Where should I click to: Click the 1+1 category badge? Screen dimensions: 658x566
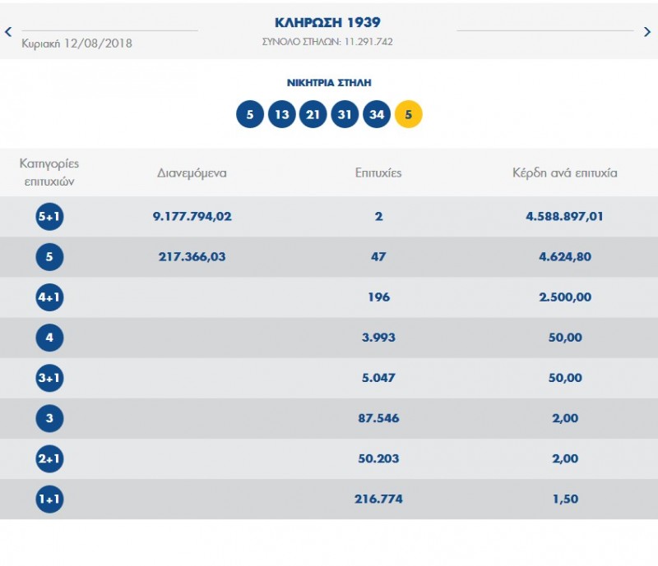tap(49, 499)
